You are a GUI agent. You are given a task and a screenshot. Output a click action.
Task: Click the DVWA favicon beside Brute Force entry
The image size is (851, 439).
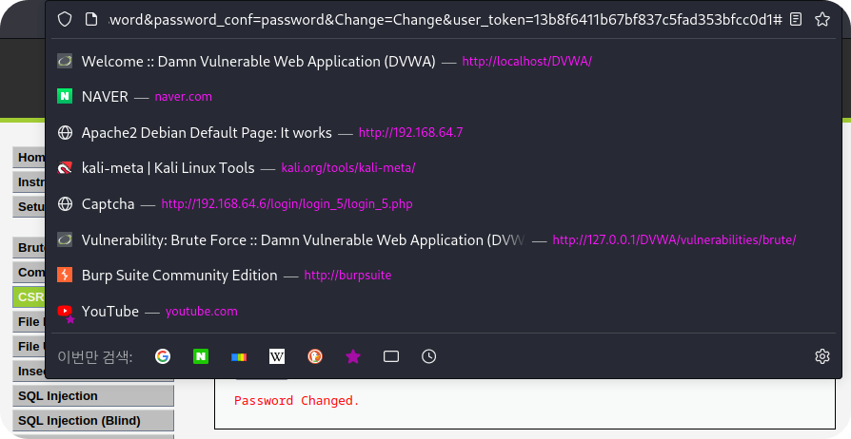tap(65, 239)
